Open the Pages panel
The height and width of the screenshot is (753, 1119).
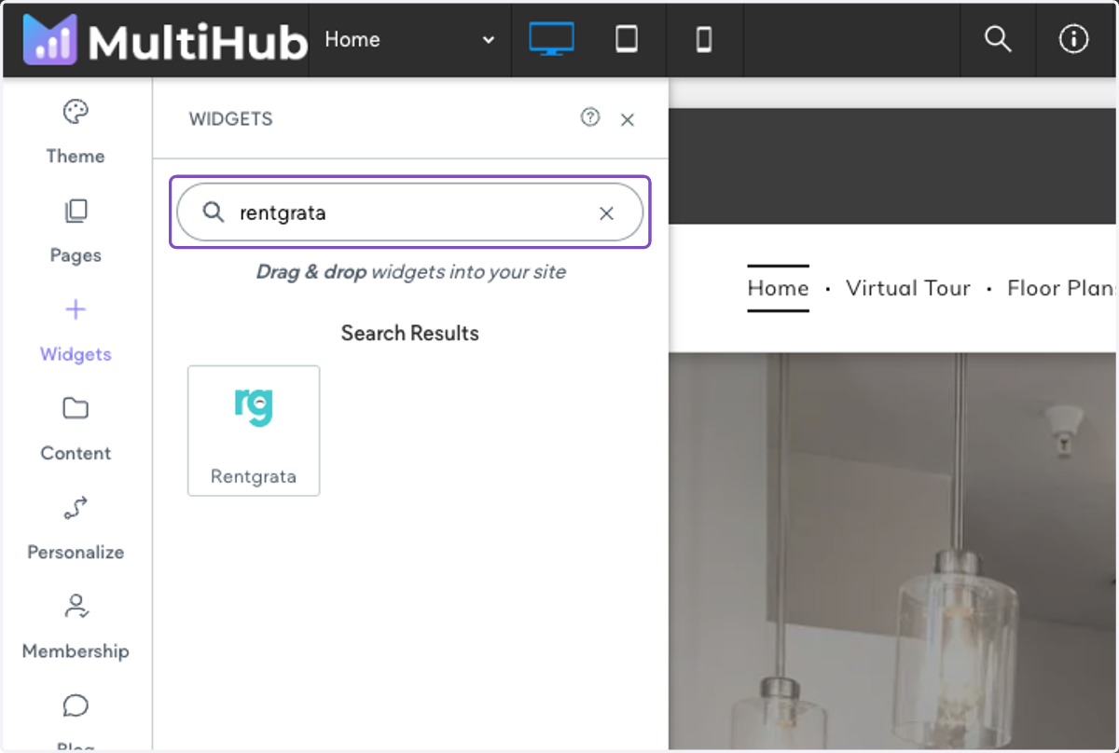point(76,231)
